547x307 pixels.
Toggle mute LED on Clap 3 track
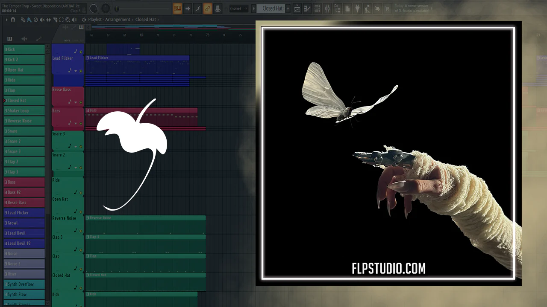(81, 250)
